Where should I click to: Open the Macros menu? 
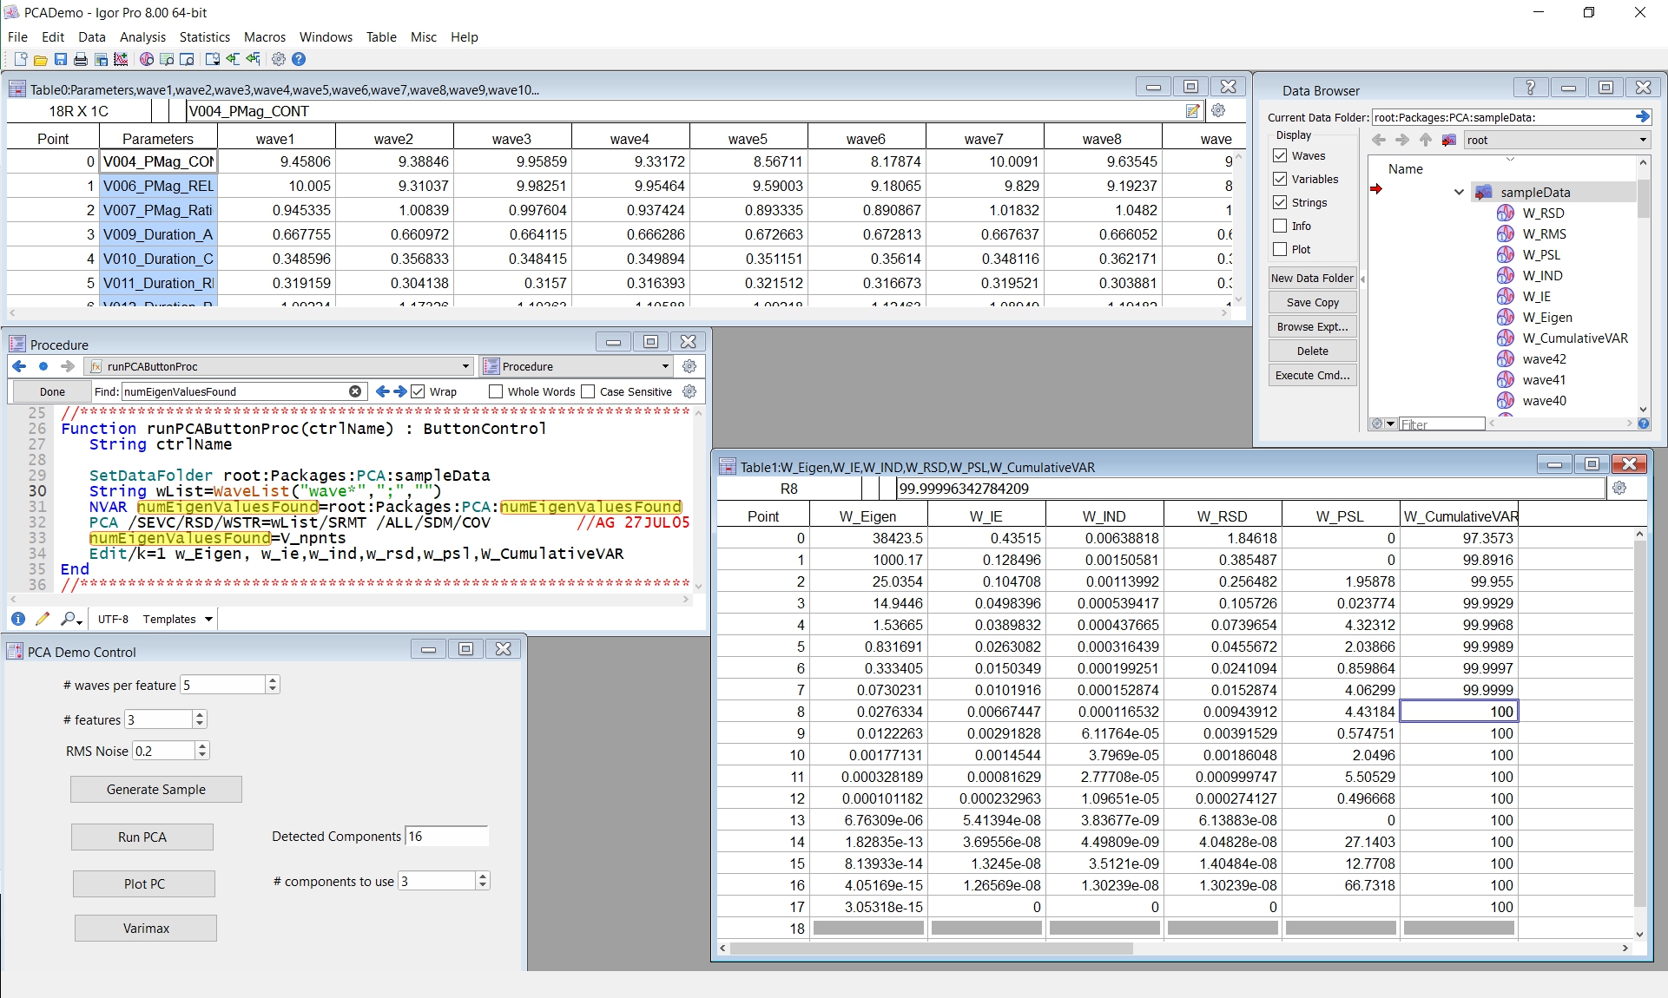tap(263, 36)
